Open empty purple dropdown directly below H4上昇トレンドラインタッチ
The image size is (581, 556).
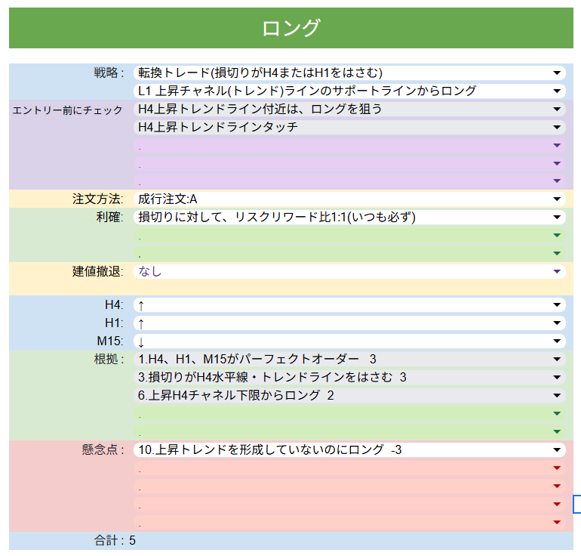click(x=347, y=146)
